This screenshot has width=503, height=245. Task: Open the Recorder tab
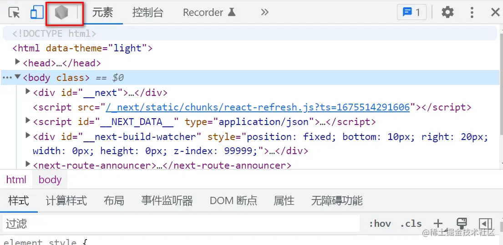[209, 12]
